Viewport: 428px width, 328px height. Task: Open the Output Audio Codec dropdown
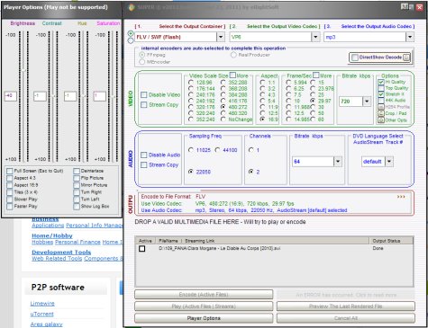[410, 37]
